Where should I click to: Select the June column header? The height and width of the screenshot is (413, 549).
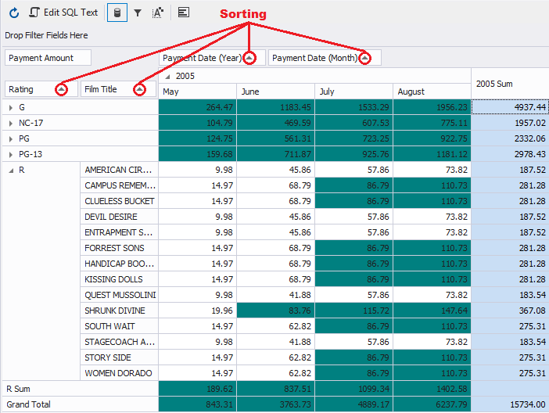[x=276, y=92]
